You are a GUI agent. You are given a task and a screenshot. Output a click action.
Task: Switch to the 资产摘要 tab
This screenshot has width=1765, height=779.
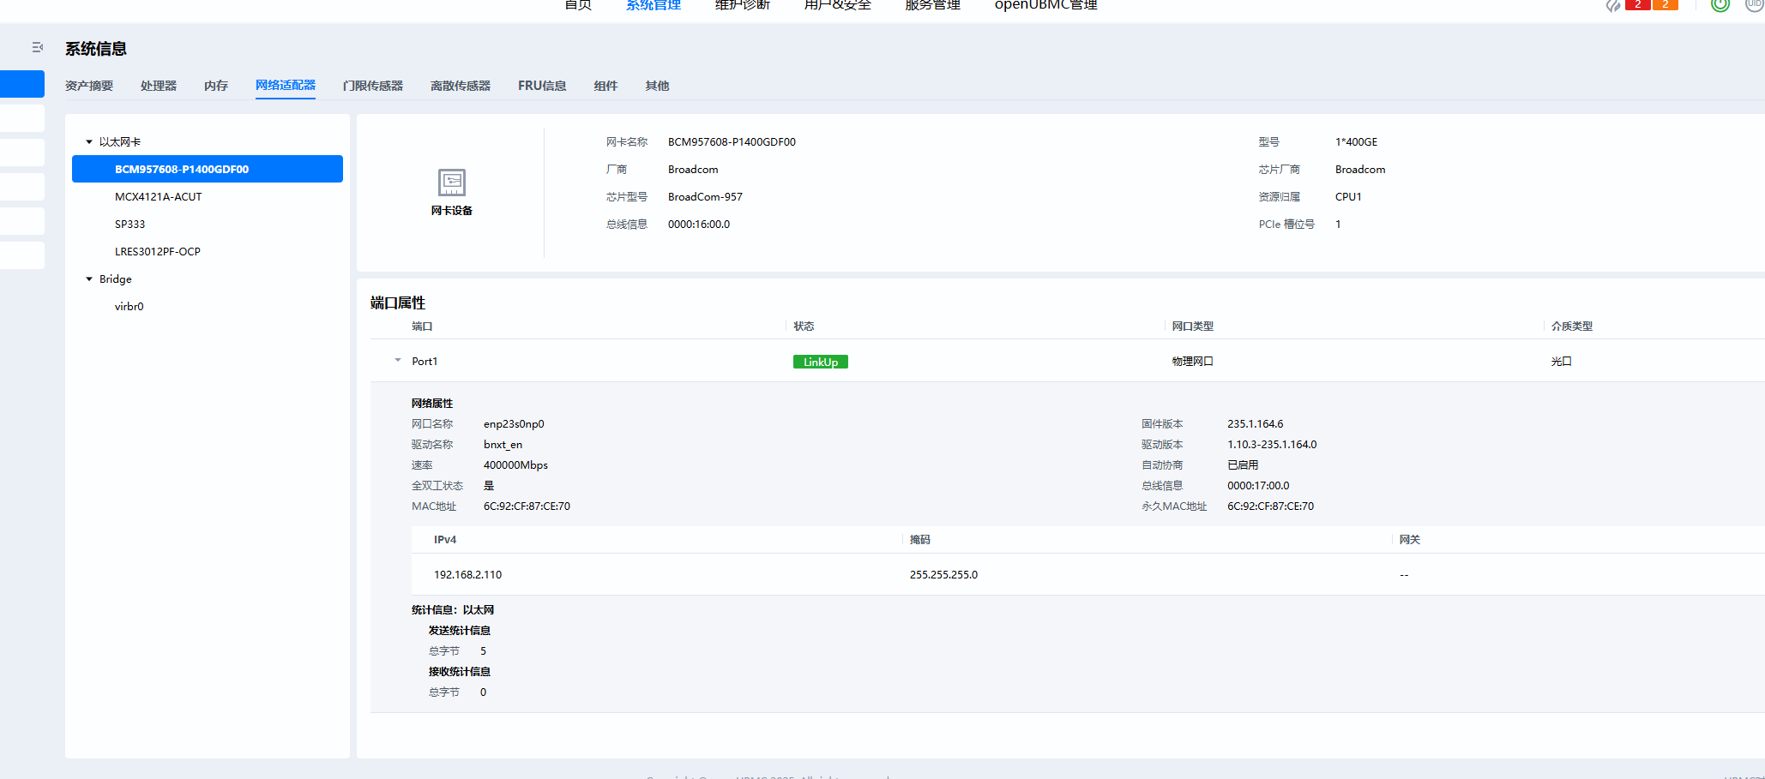tap(89, 86)
